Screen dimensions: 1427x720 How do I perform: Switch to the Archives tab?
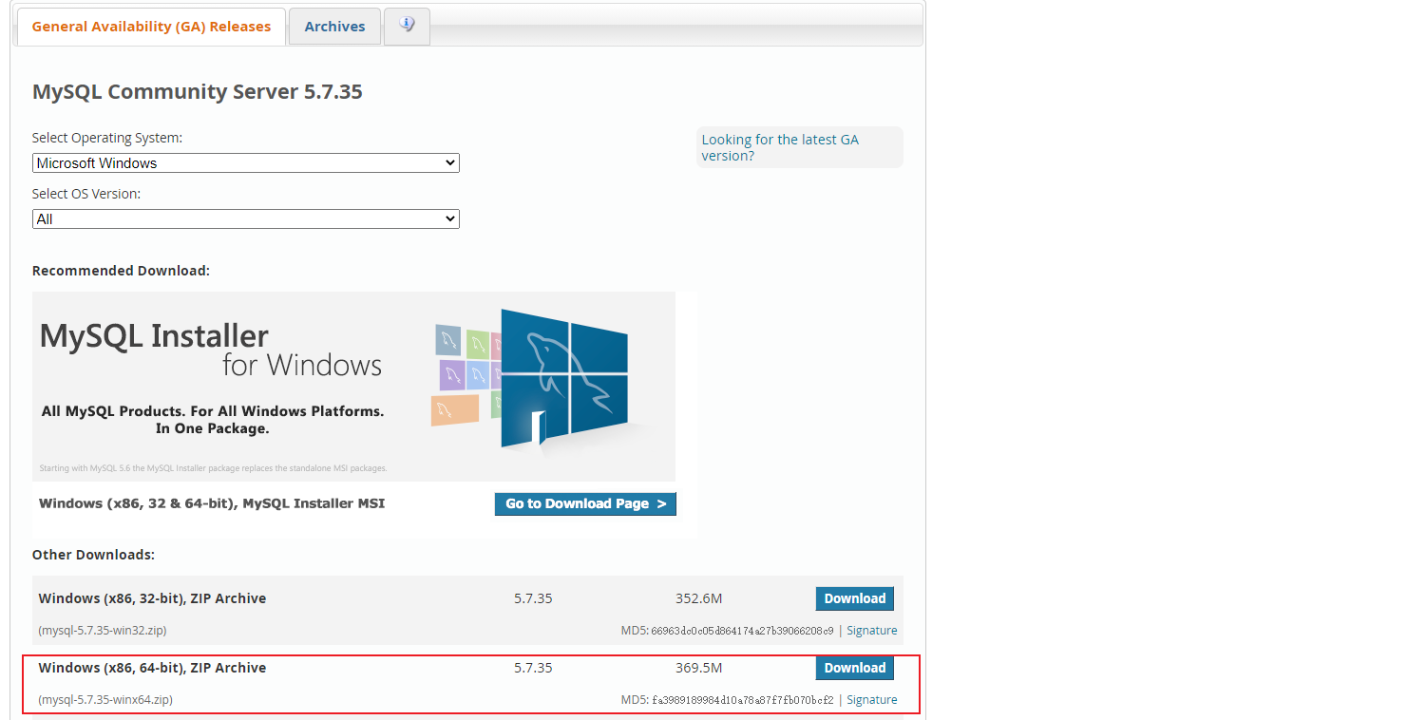(334, 26)
